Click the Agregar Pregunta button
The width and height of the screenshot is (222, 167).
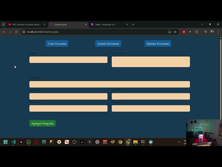(x=42, y=124)
